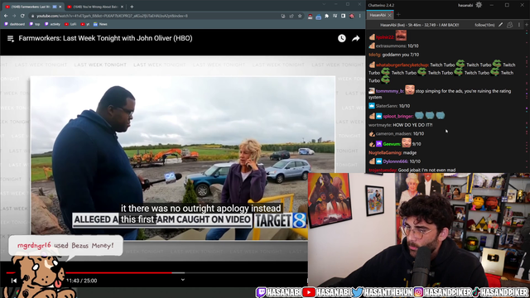
Task: Click the blue extension icon in toolbar
Action: [x=318, y=17]
